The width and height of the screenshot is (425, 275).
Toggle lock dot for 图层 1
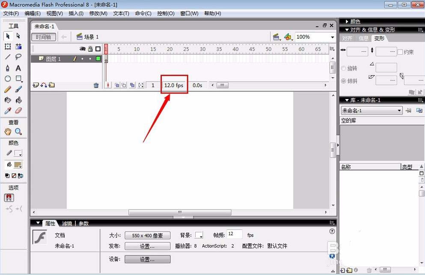coord(90,59)
